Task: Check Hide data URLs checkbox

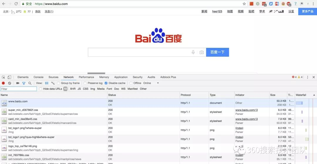Action: pos(41,89)
